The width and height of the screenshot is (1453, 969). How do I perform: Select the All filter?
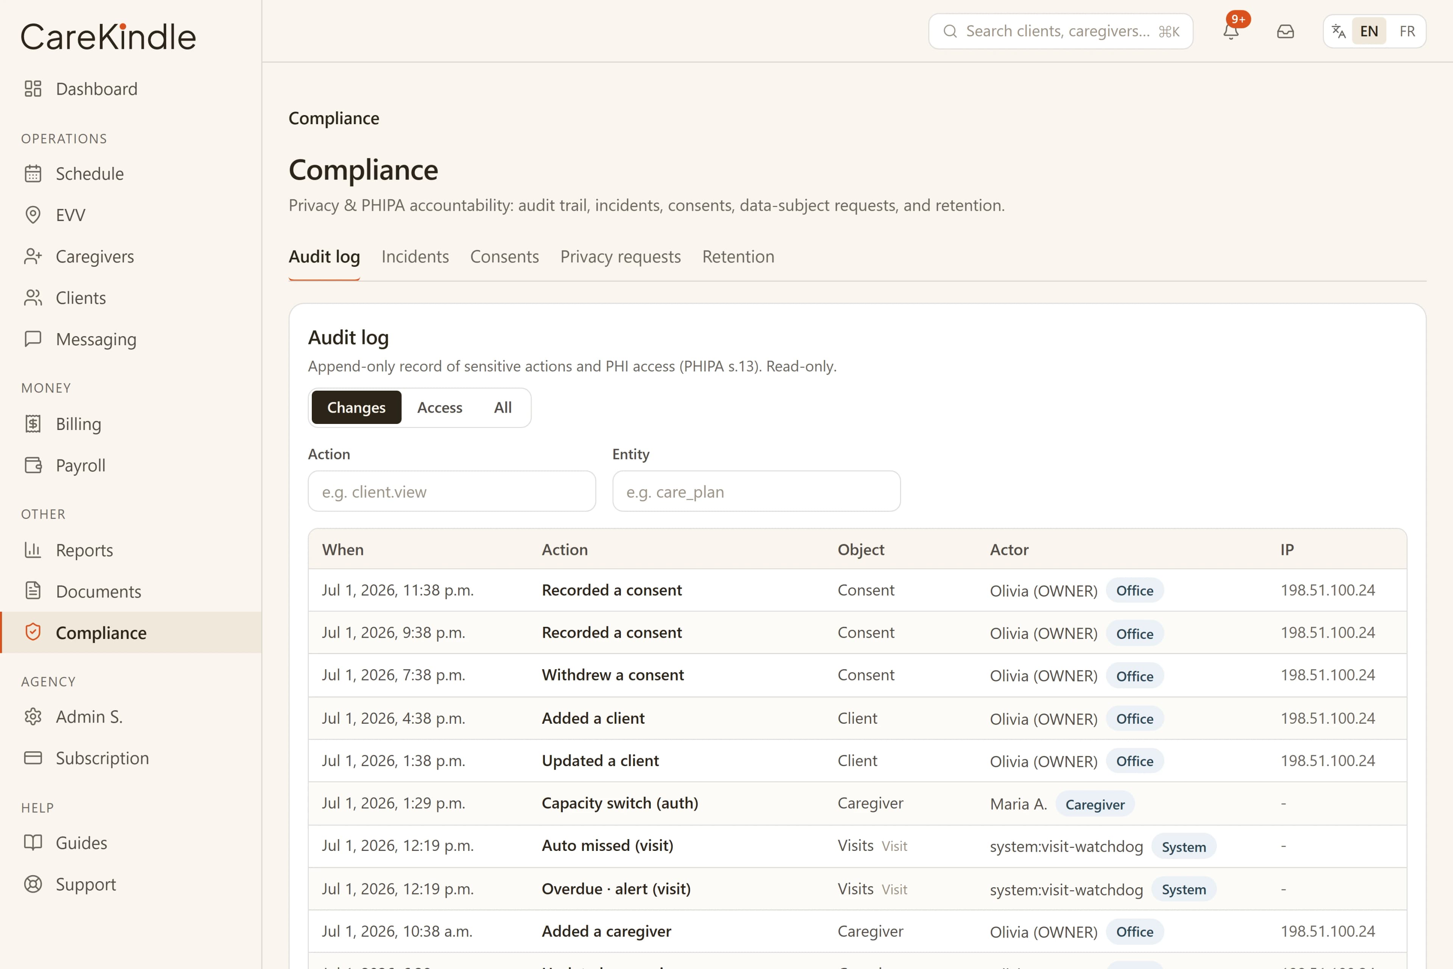[x=503, y=407]
